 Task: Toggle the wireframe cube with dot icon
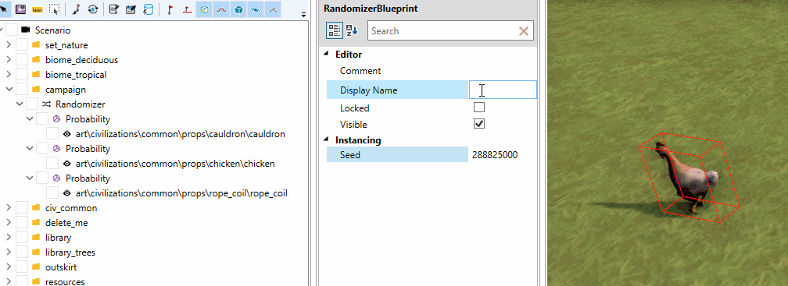tap(204, 9)
